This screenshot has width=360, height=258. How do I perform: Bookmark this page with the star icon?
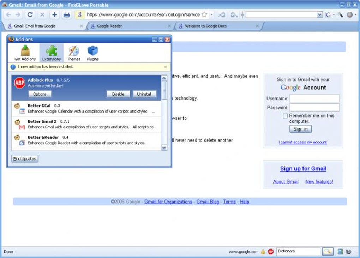pyautogui.click(x=204, y=15)
